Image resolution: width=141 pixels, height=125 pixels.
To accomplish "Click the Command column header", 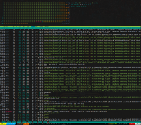I will (46, 27).
